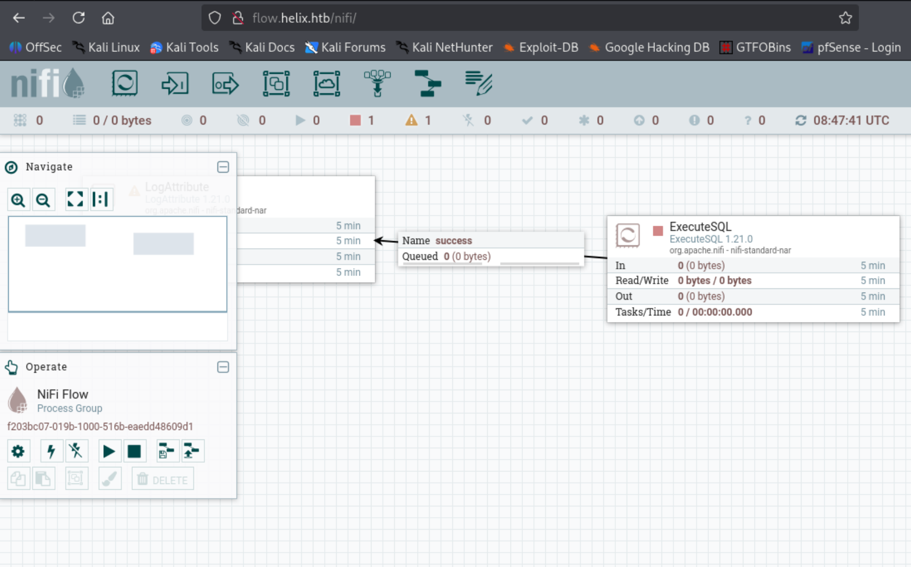Click the invalid components warning count
Image resolution: width=911 pixels, height=567 pixels.
418,120
